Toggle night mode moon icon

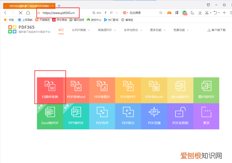pos(192,13)
